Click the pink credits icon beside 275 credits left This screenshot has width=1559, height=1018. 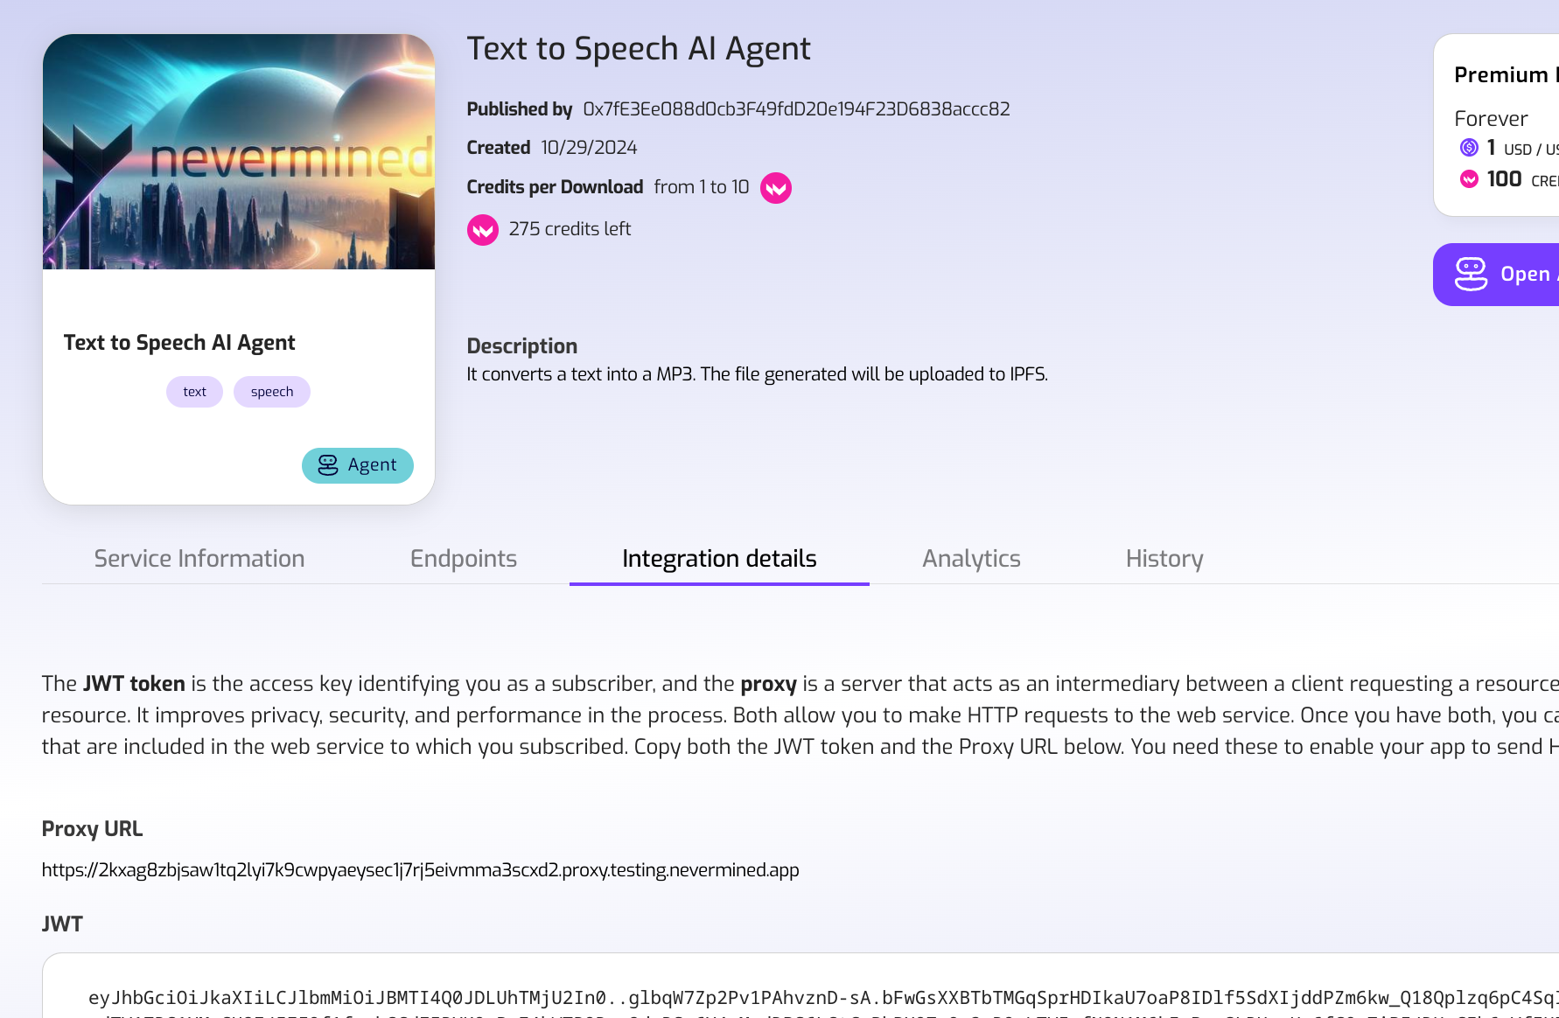coord(482,230)
